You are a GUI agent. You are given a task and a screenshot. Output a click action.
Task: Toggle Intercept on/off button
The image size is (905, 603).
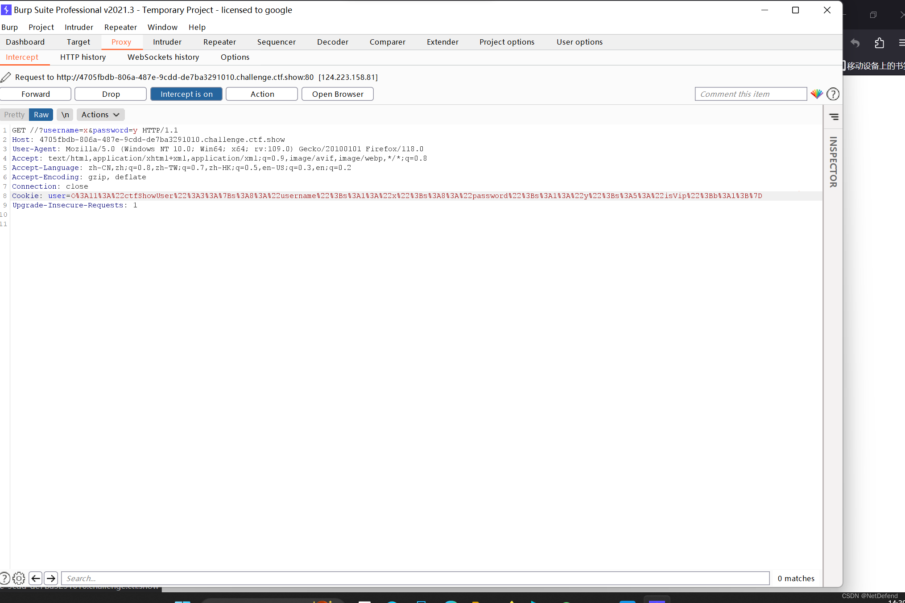click(186, 94)
